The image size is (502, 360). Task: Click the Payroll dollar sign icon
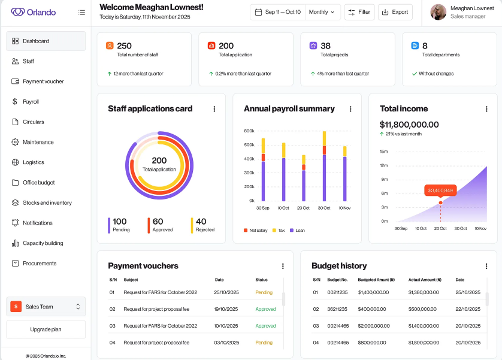click(15, 101)
